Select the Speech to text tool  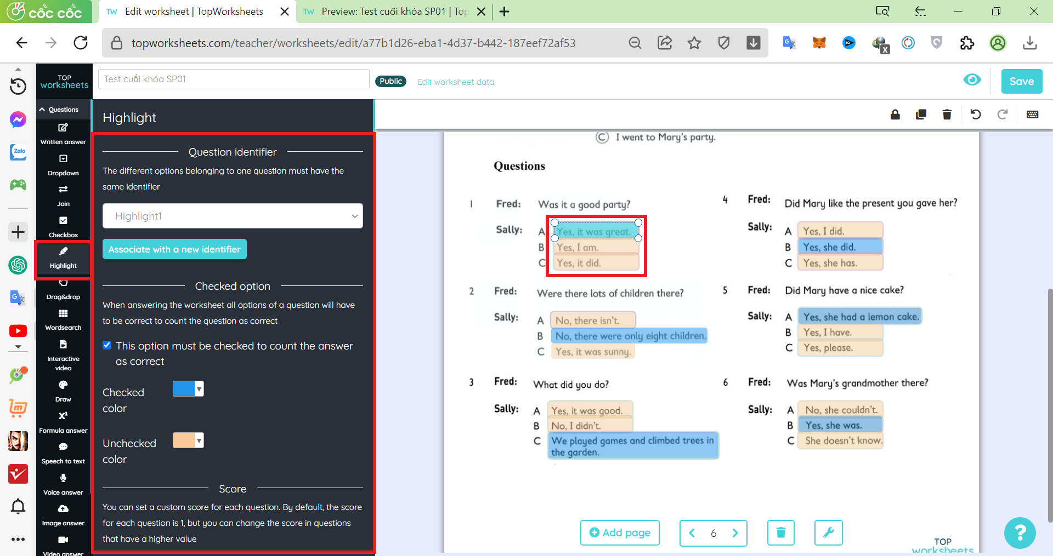pos(63,453)
